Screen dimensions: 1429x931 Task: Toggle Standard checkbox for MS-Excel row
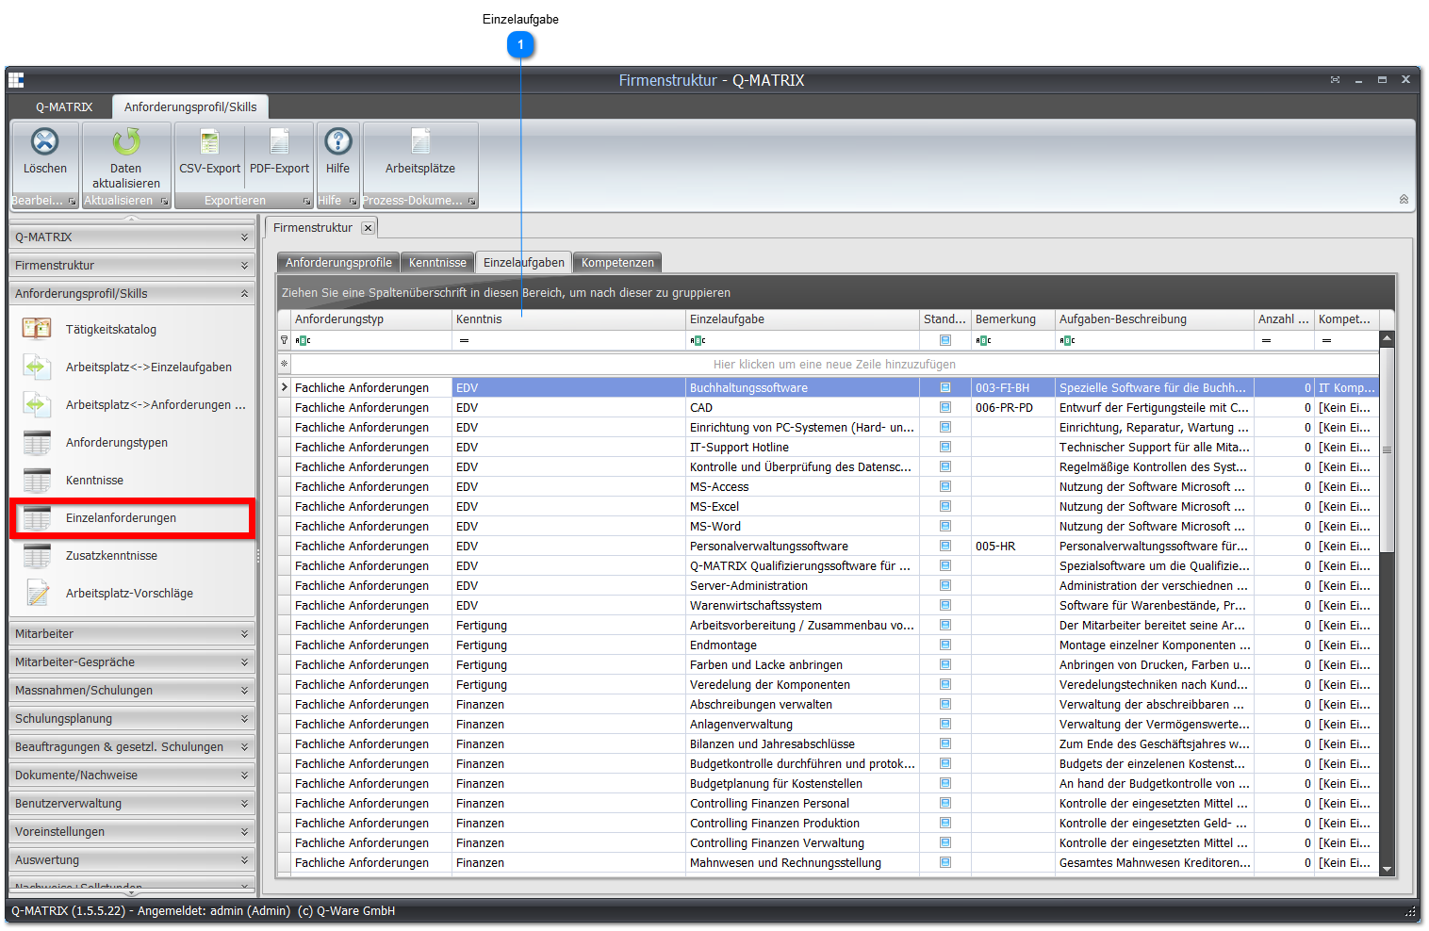click(x=944, y=506)
